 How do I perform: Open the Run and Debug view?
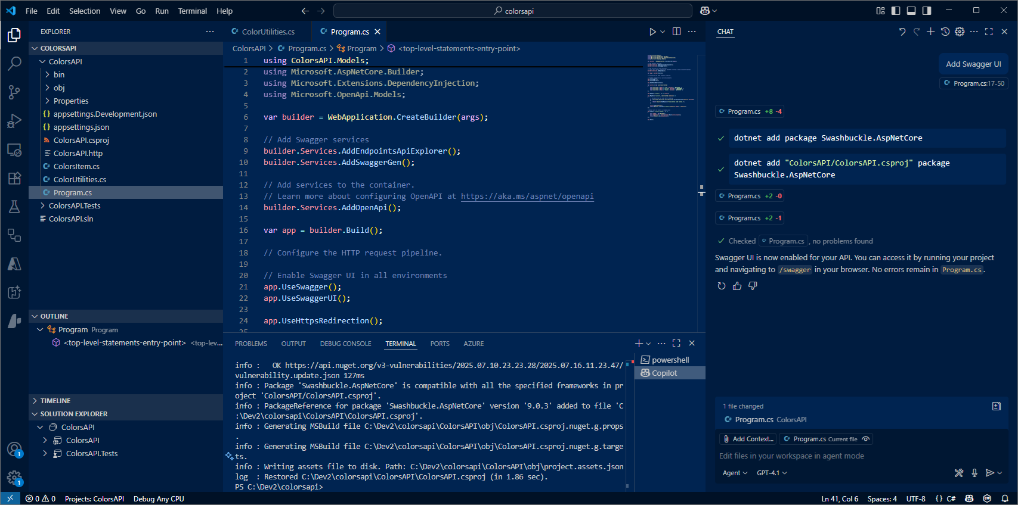tap(14, 121)
